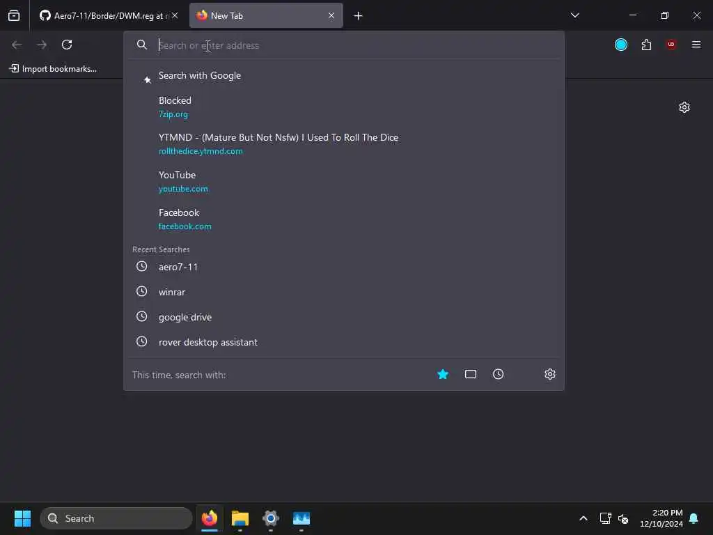Go back one page
Image resolution: width=713 pixels, height=535 pixels.
click(x=17, y=45)
